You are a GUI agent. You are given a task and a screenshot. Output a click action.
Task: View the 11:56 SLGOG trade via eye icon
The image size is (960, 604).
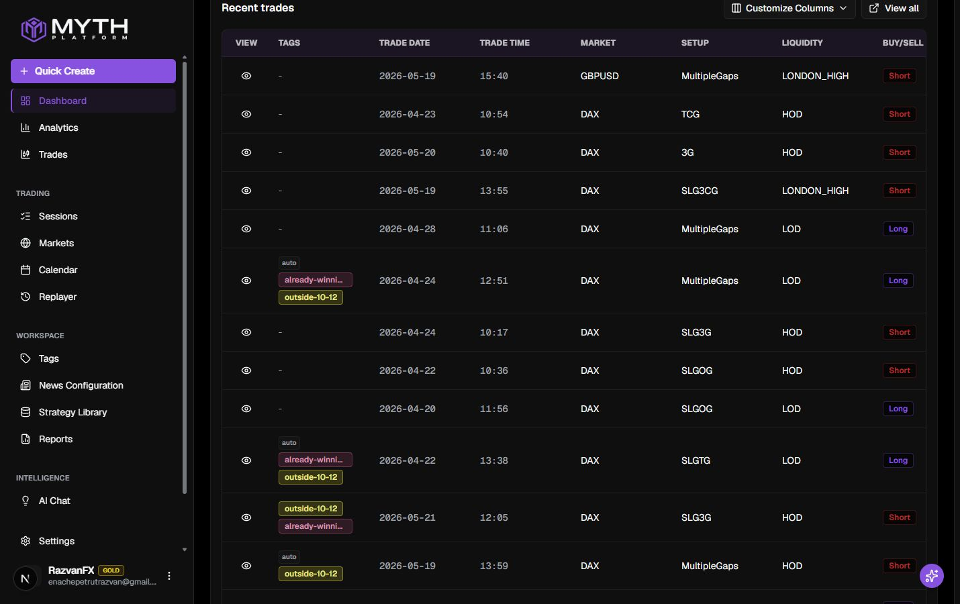246,409
